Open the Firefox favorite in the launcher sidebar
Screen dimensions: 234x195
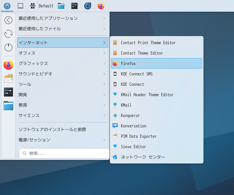pos(8,65)
